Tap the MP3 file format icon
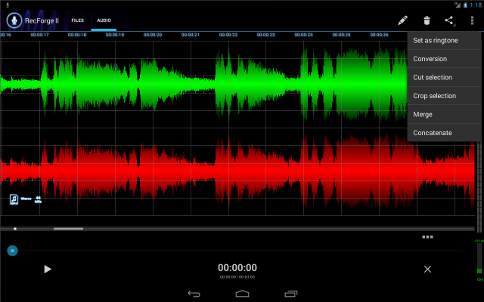Image resolution: width=484 pixels, height=302 pixels. 14,199
